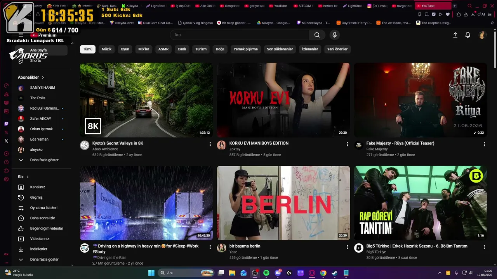This screenshot has width=497, height=279.
Task: Open the Zafer AKCAY channel
Action: pyautogui.click(x=41, y=119)
